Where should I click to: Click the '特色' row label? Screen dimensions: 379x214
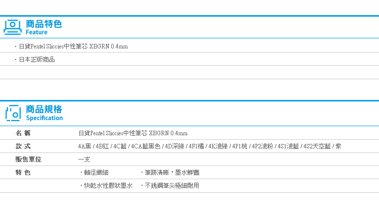point(23,173)
